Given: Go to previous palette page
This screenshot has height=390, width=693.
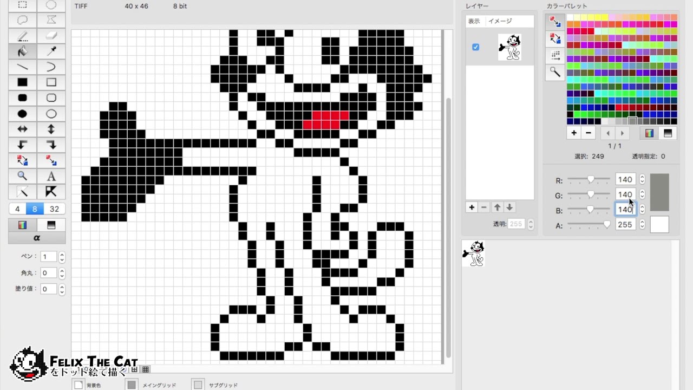Looking at the screenshot, I should (x=608, y=133).
